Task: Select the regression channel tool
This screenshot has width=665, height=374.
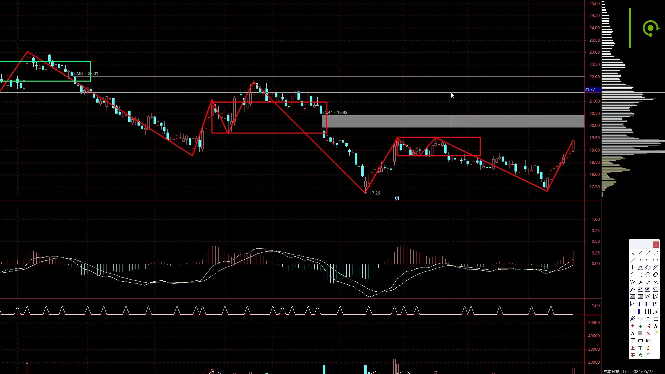Action: coord(648,297)
